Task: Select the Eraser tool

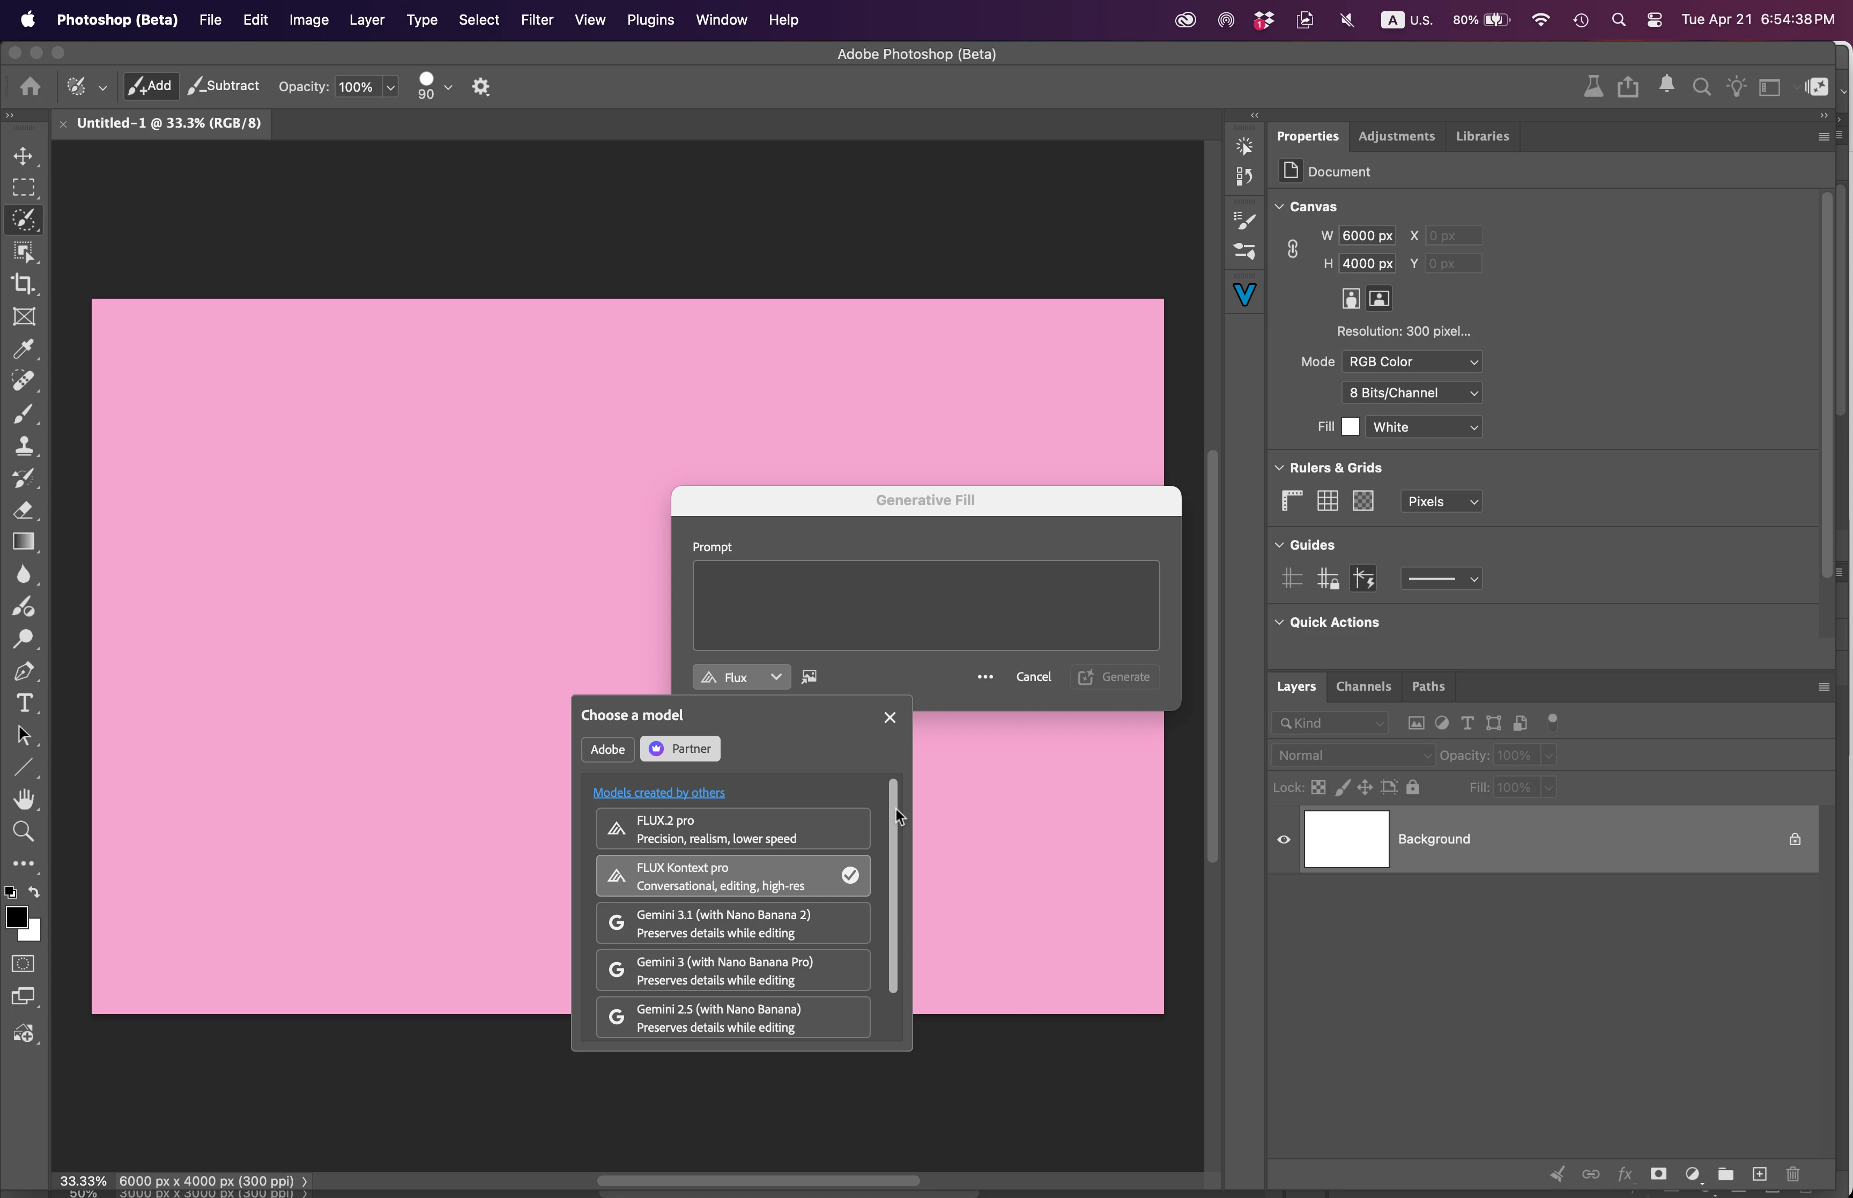Action: coord(24,509)
